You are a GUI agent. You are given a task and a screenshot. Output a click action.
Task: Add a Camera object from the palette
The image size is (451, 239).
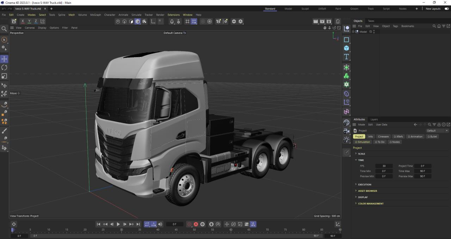click(x=346, y=131)
